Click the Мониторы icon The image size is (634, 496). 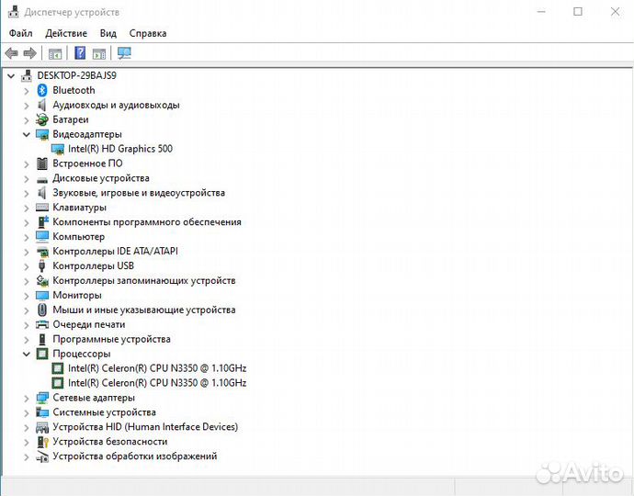click(x=42, y=296)
